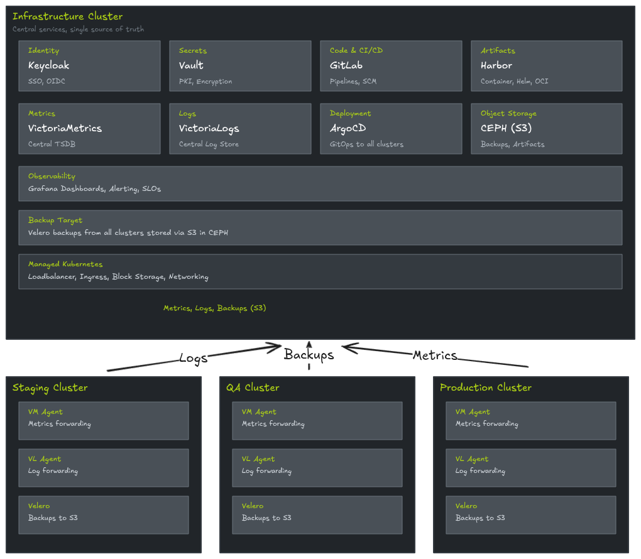The height and width of the screenshot is (559, 641).
Task: Click the Infrastructure Cluster title
Action: tap(68, 16)
